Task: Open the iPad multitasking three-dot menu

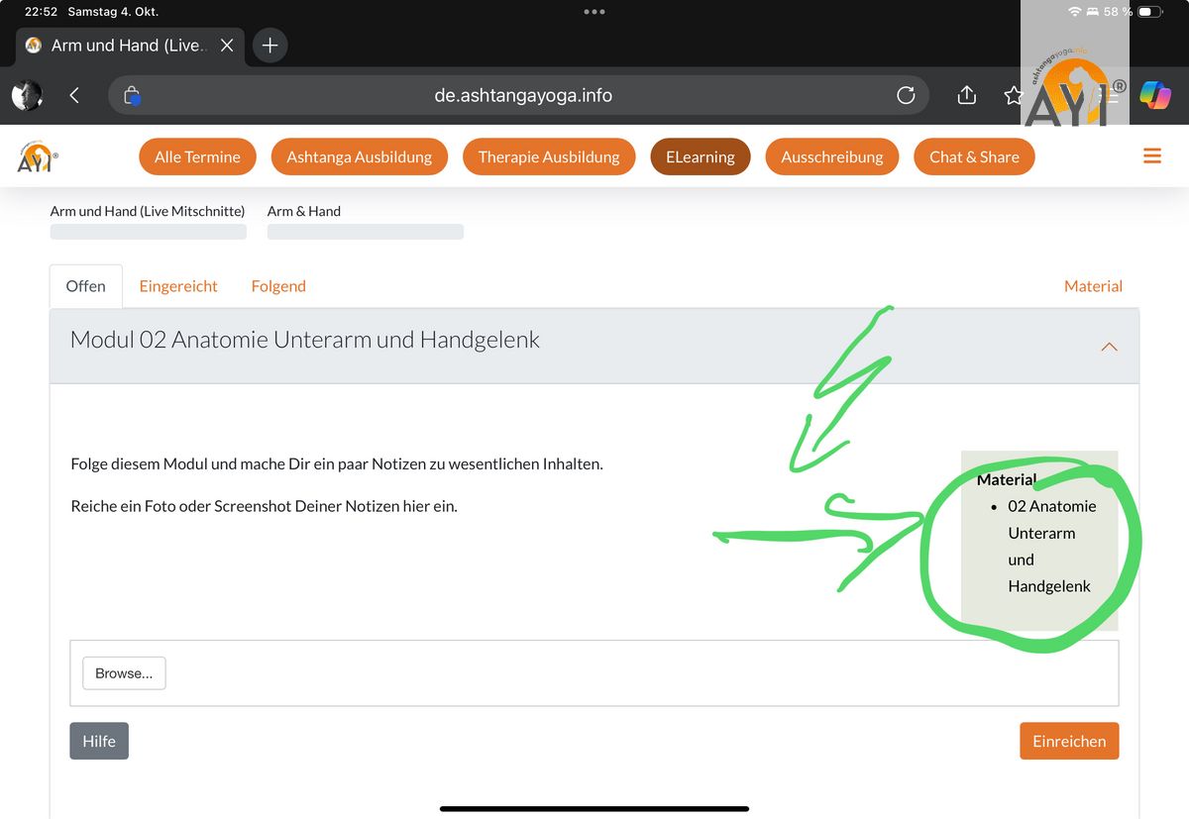Action: [594, 12]
